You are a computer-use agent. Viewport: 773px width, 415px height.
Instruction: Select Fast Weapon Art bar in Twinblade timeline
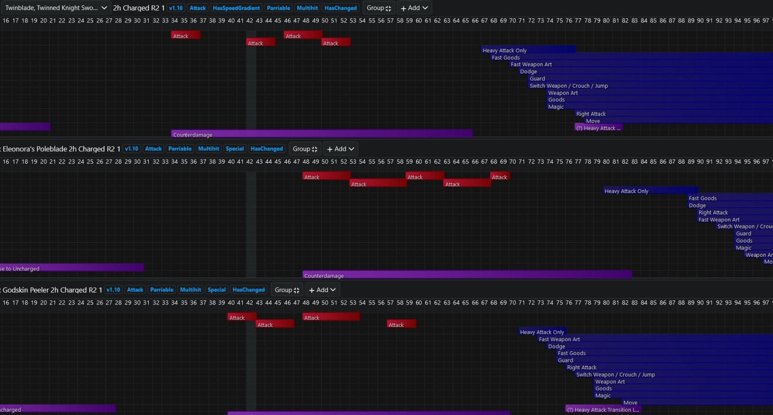(641, 64)
